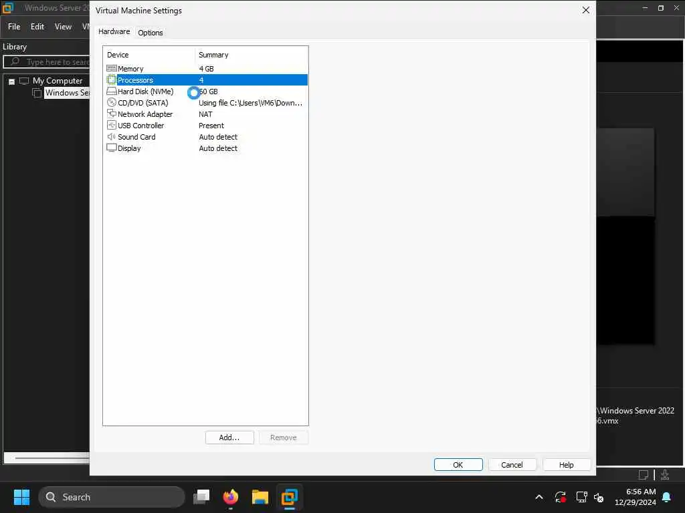
Task: Click the Help button
Action: (x=566, y=465)
